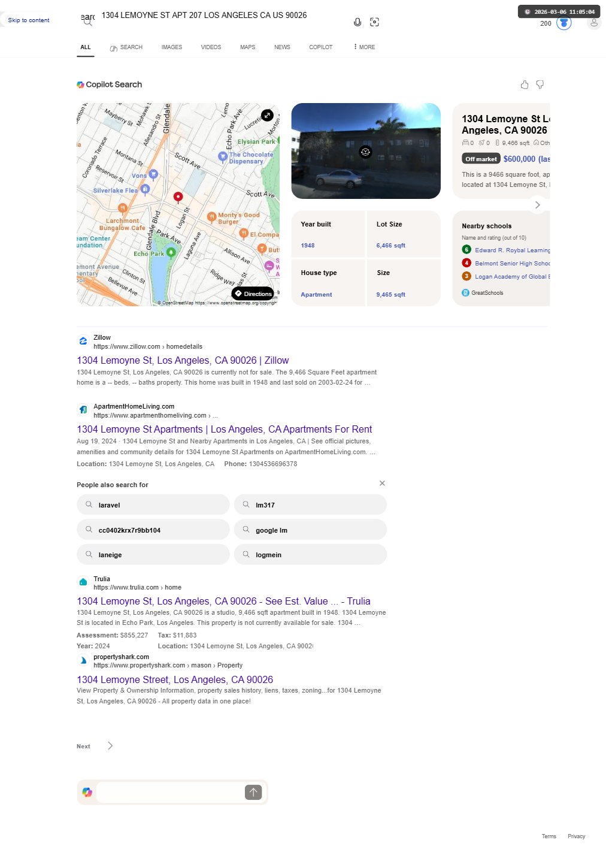Viewport: 606px width, 852px height.
Task: Click Monty's Good Burger map marker
Action: (211, 217)
